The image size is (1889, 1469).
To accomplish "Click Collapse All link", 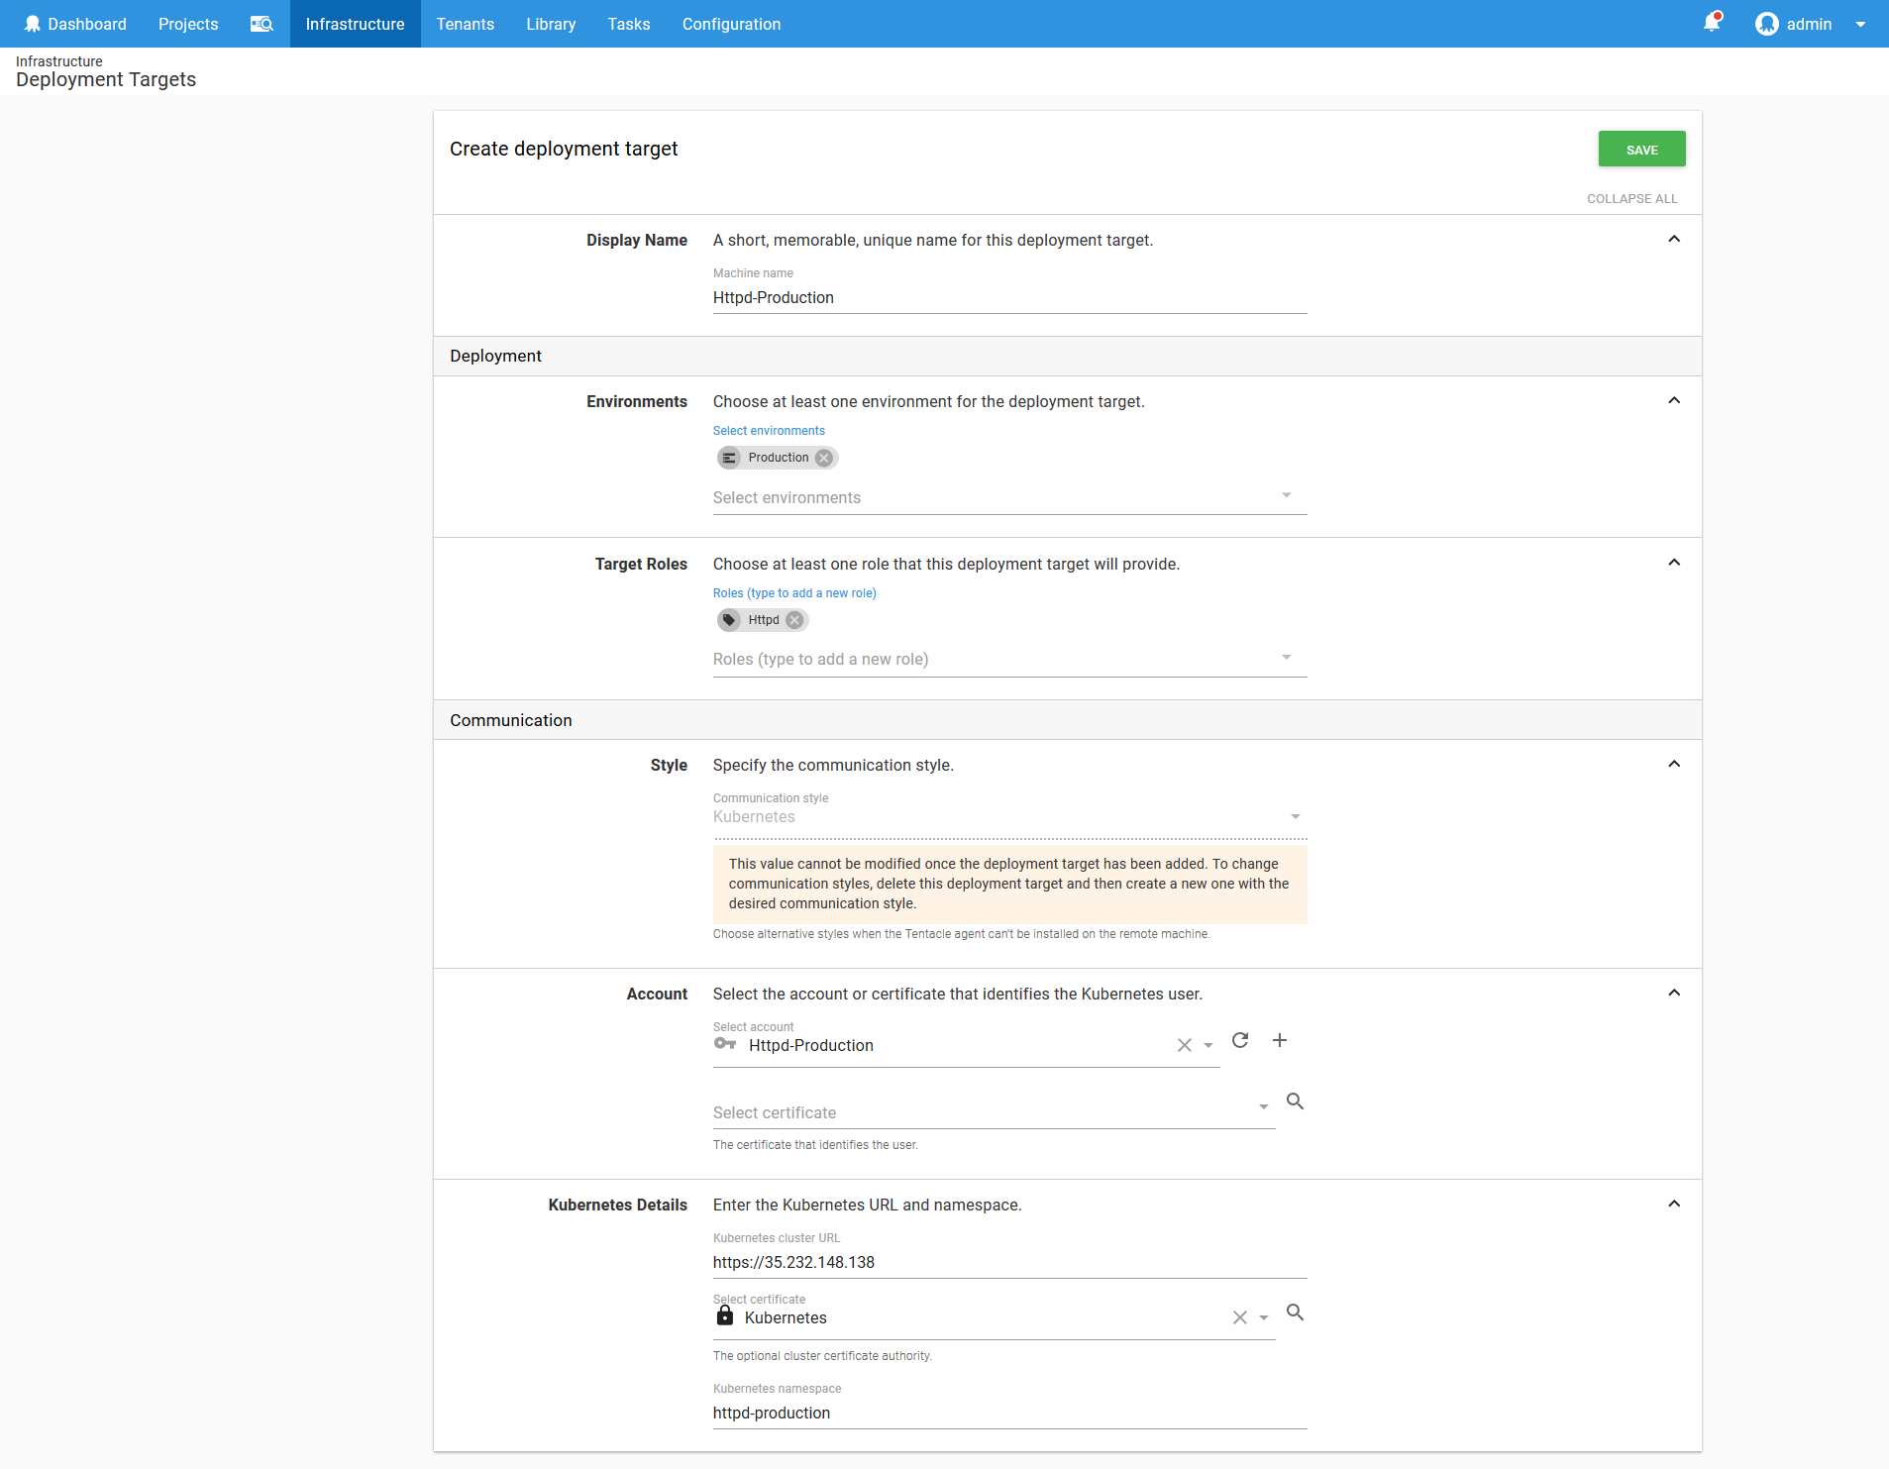I will [x=1631, y=198].
